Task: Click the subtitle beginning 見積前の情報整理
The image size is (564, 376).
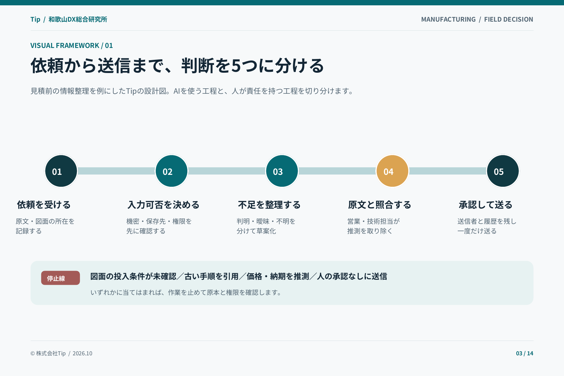Action: coord(192,91)
